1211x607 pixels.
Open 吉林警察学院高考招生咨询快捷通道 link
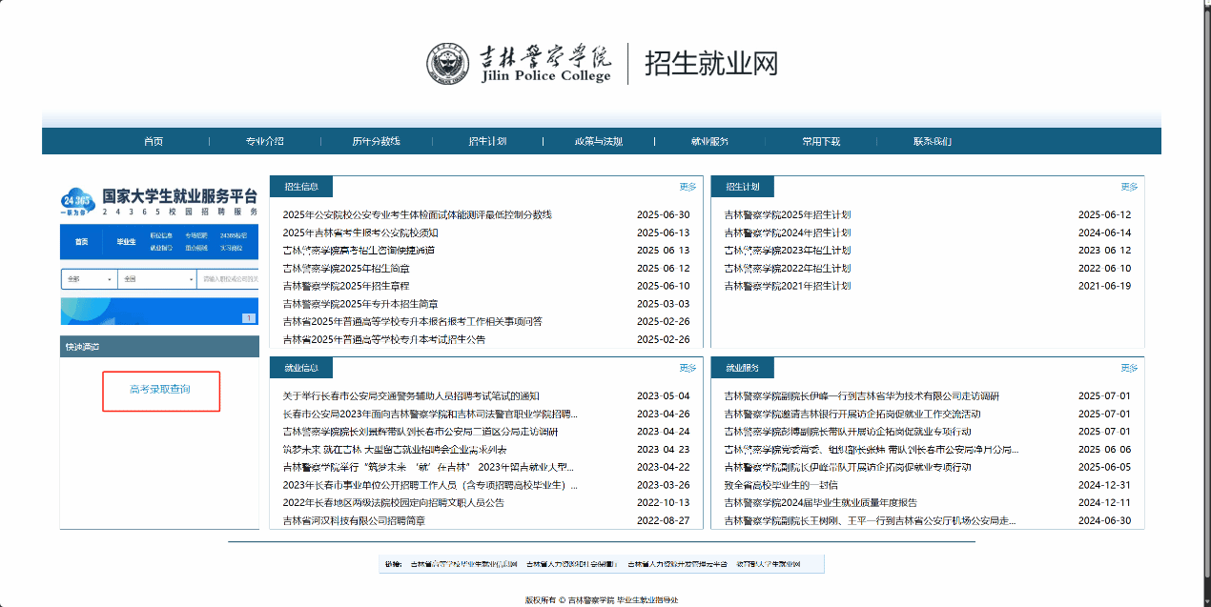(359, 251)
